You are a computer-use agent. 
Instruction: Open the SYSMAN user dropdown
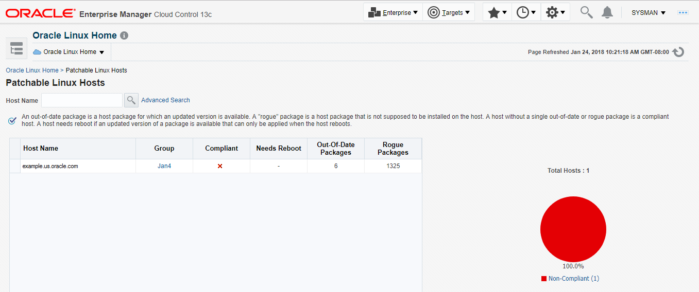[x=649, y=13]
